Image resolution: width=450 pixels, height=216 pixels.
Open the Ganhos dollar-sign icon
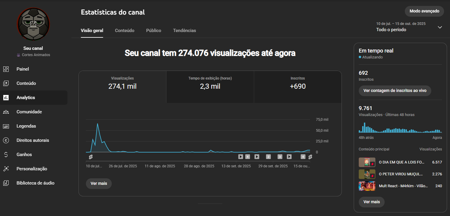click(6, 155)
